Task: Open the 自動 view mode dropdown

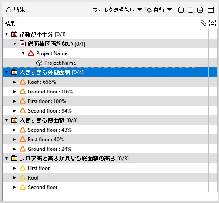Action: (169, 10)
